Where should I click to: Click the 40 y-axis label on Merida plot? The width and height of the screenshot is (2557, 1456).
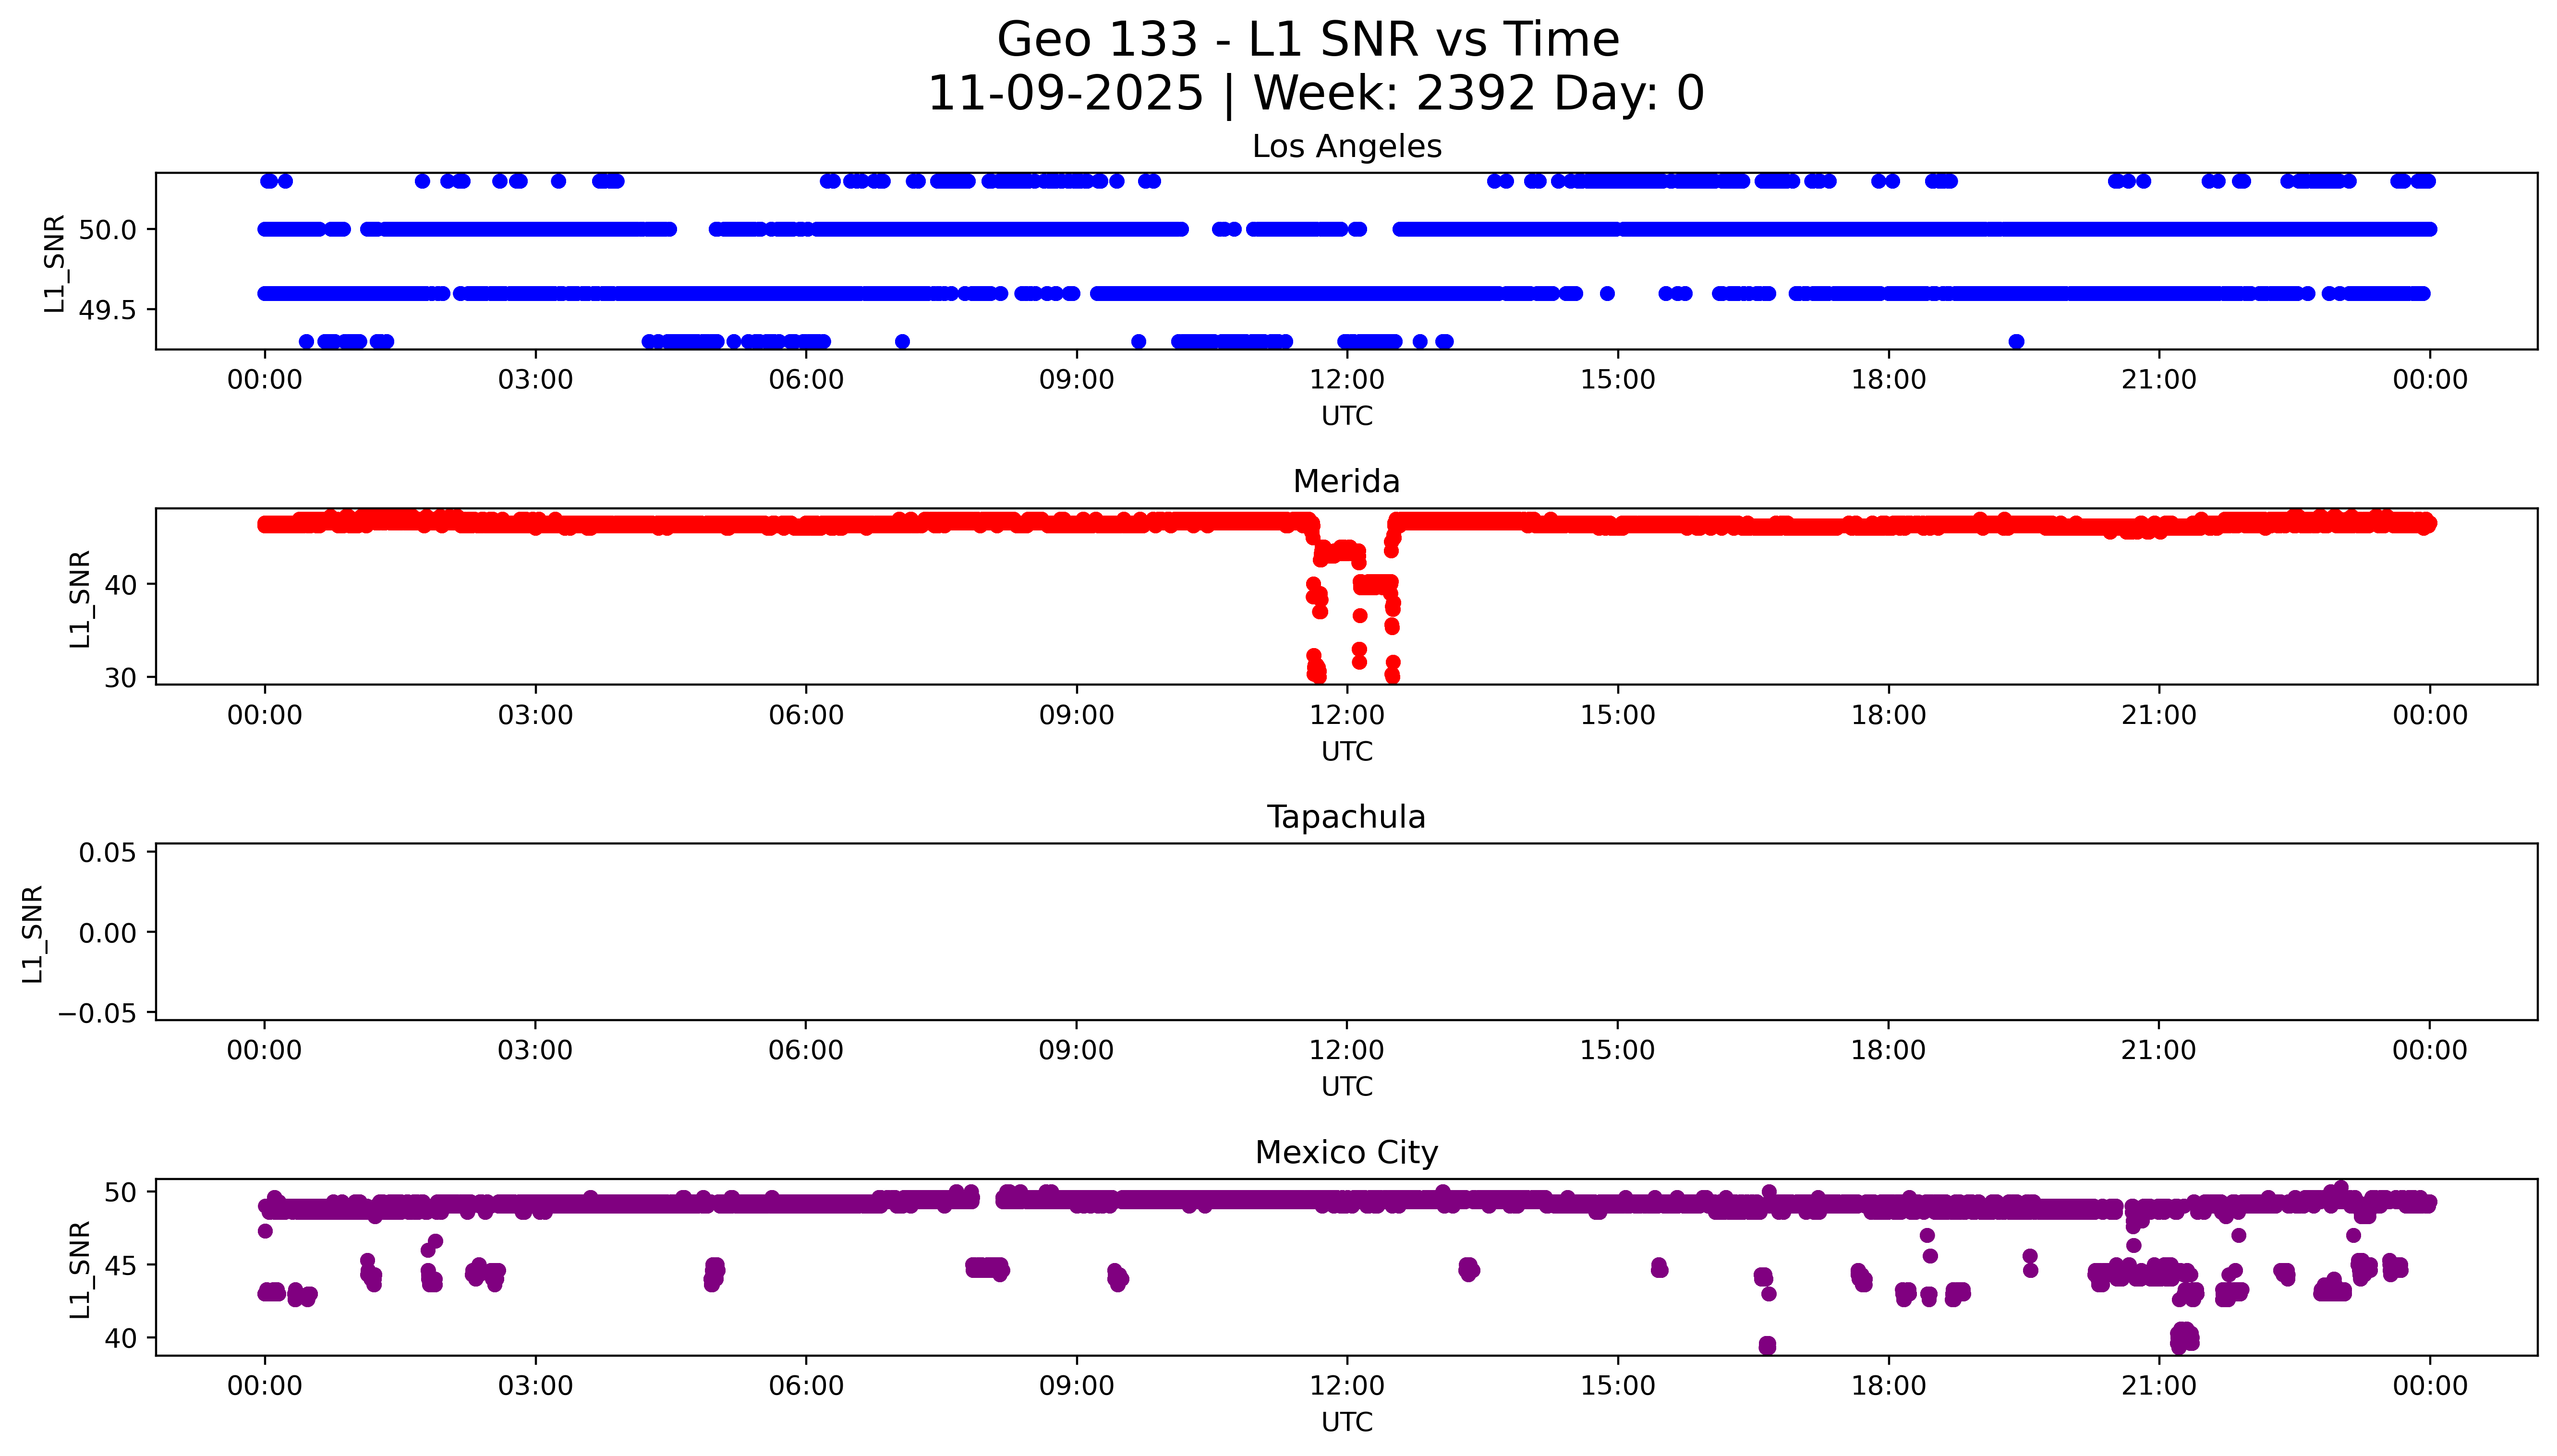coord(120,585)
